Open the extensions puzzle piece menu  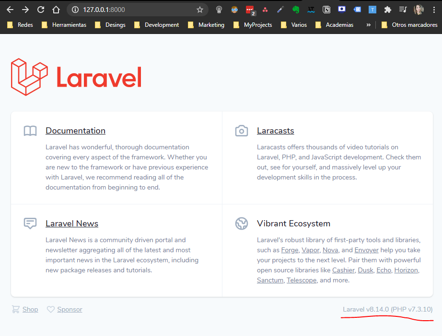tap(388, 10)
